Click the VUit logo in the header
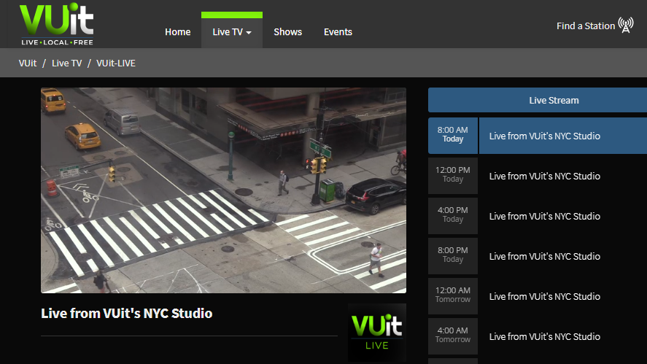647x364 pixels. pos(56,24)
